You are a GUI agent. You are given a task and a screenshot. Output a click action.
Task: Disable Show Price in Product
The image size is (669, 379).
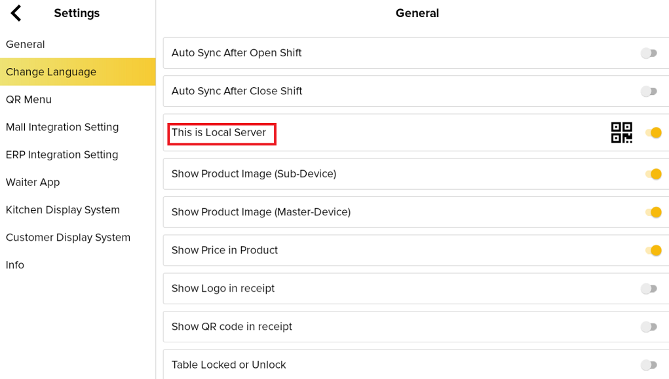point(653,250)
